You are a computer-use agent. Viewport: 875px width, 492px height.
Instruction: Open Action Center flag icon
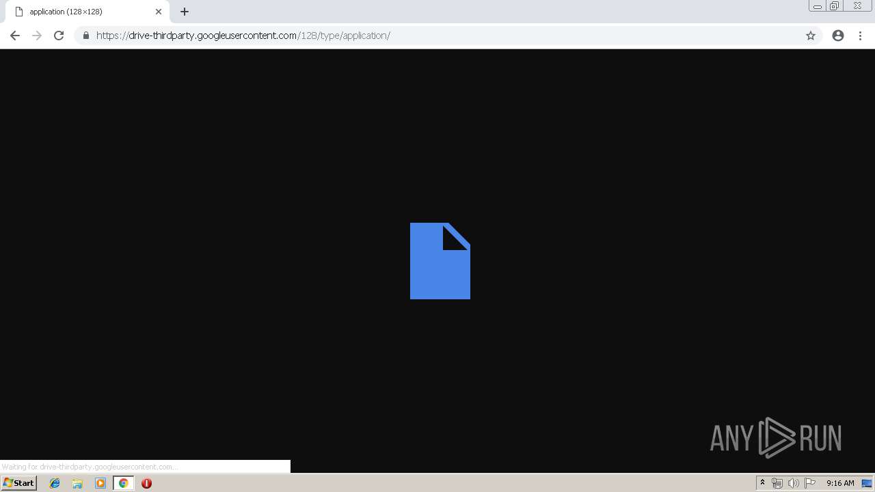pyautogui.click(x=810, y=483)
